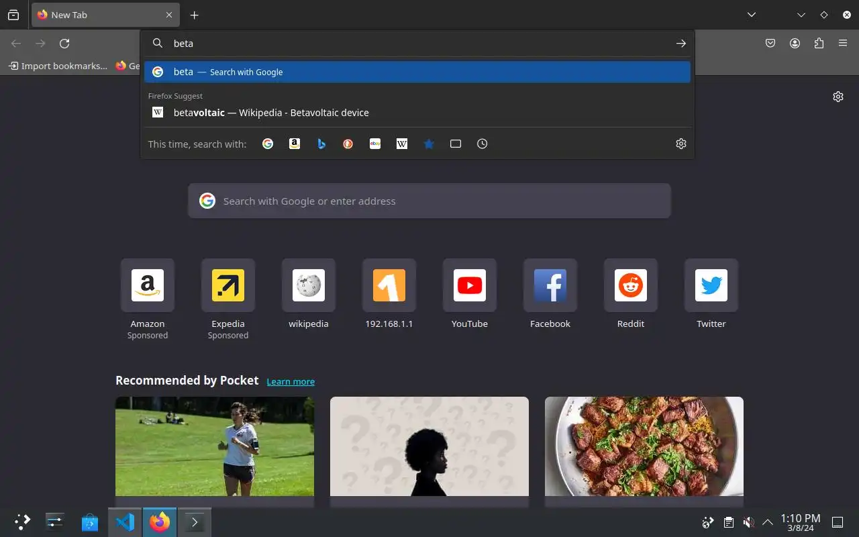Open Pocket story with running woman

tap(215, 446)
